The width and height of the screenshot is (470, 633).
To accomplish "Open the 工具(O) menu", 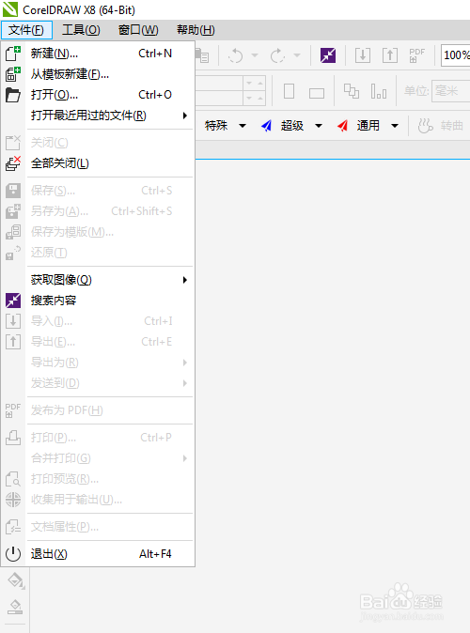I will pos(81,30).
